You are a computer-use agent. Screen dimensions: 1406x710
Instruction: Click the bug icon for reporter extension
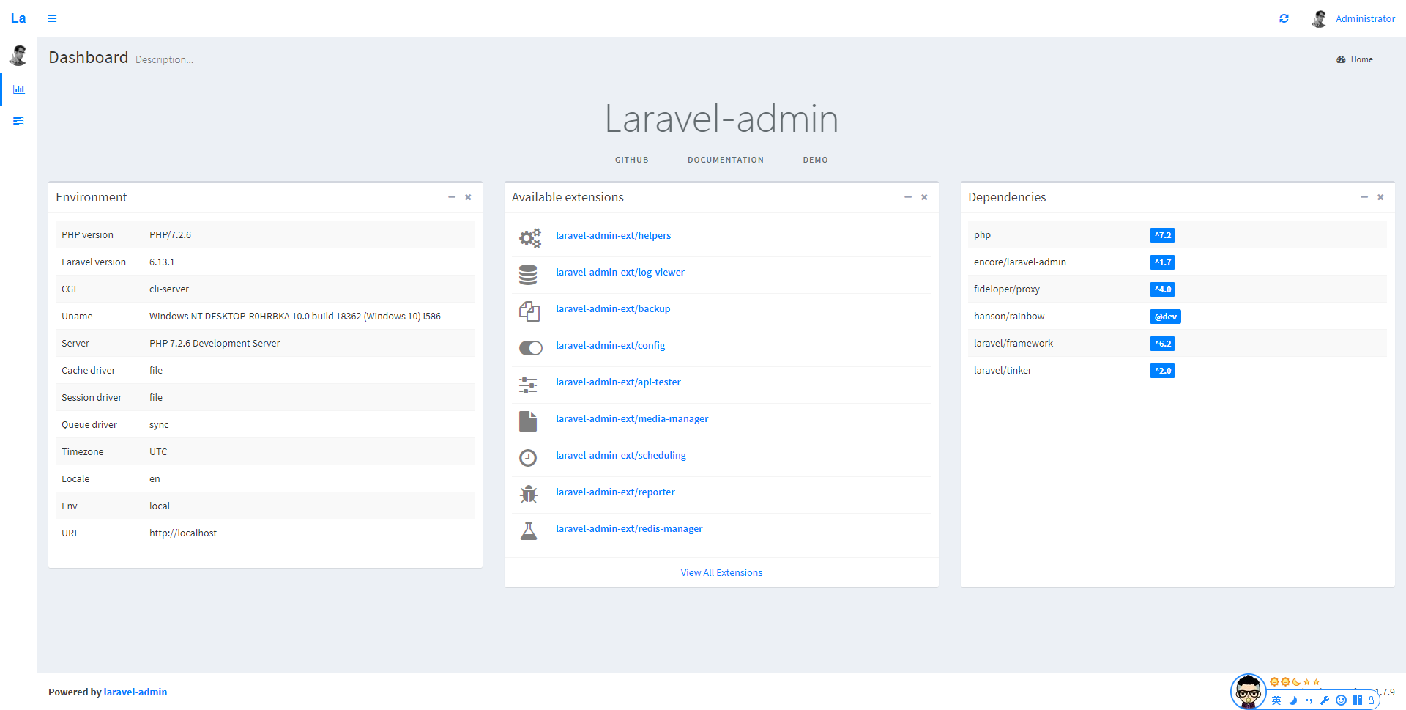click(x=528, y=495)
